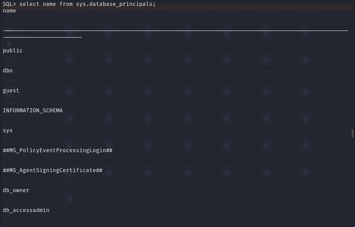Click the 'db_owner' result row
The image size is (355, 227).
pyautogui.click(x=16, y=190)
